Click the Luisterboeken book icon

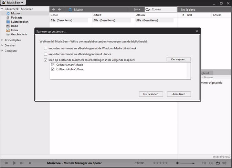(8, 22)
